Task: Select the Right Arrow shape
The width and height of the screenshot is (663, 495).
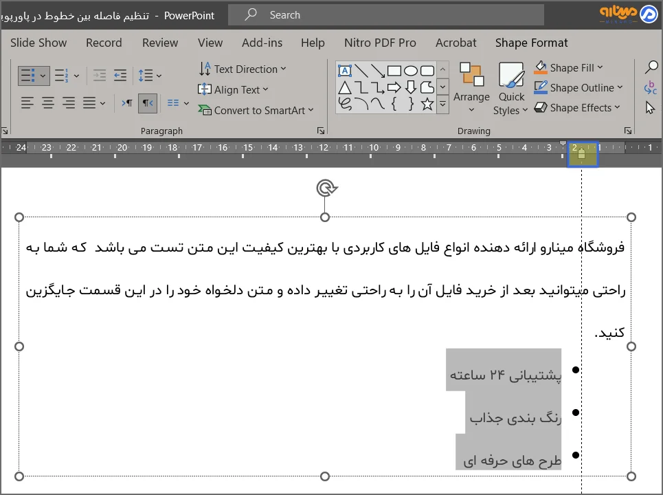Action: click(394, 87)
